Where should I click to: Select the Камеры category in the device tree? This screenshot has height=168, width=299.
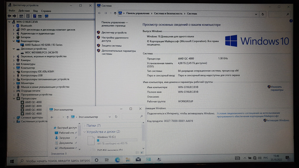coord(25,60)
